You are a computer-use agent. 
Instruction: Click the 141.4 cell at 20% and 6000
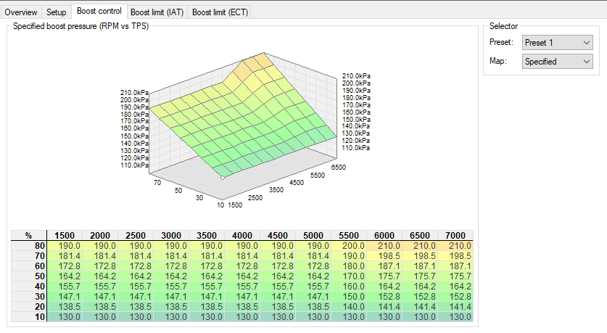coord(384,306)
